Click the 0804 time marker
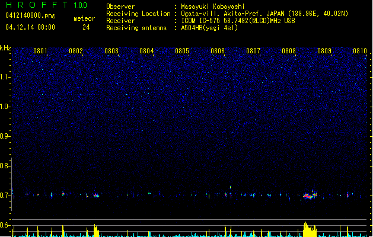The height and width of the screenshot is (237, 373). (146, 51)
